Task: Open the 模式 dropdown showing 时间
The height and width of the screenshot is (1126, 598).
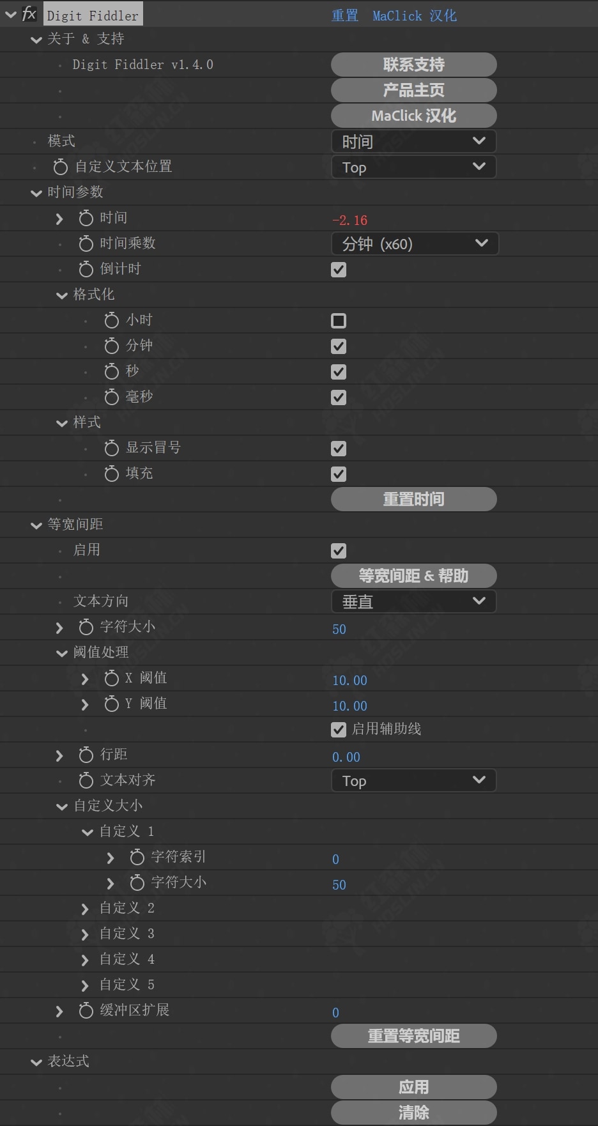Action: [x=414, y=141]
